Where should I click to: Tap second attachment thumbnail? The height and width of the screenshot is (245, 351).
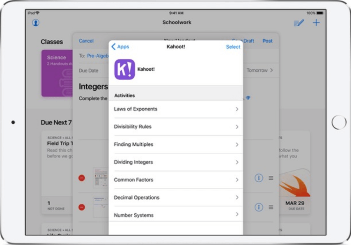[x=101, y=207]
